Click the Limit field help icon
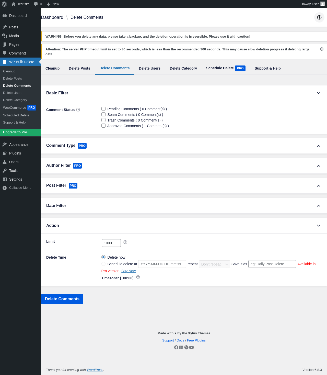 point(125,242)
